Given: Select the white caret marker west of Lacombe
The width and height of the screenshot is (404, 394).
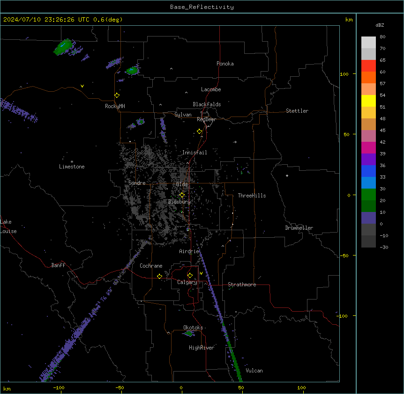Looking at the screenshot, I should tap(186, 93).
